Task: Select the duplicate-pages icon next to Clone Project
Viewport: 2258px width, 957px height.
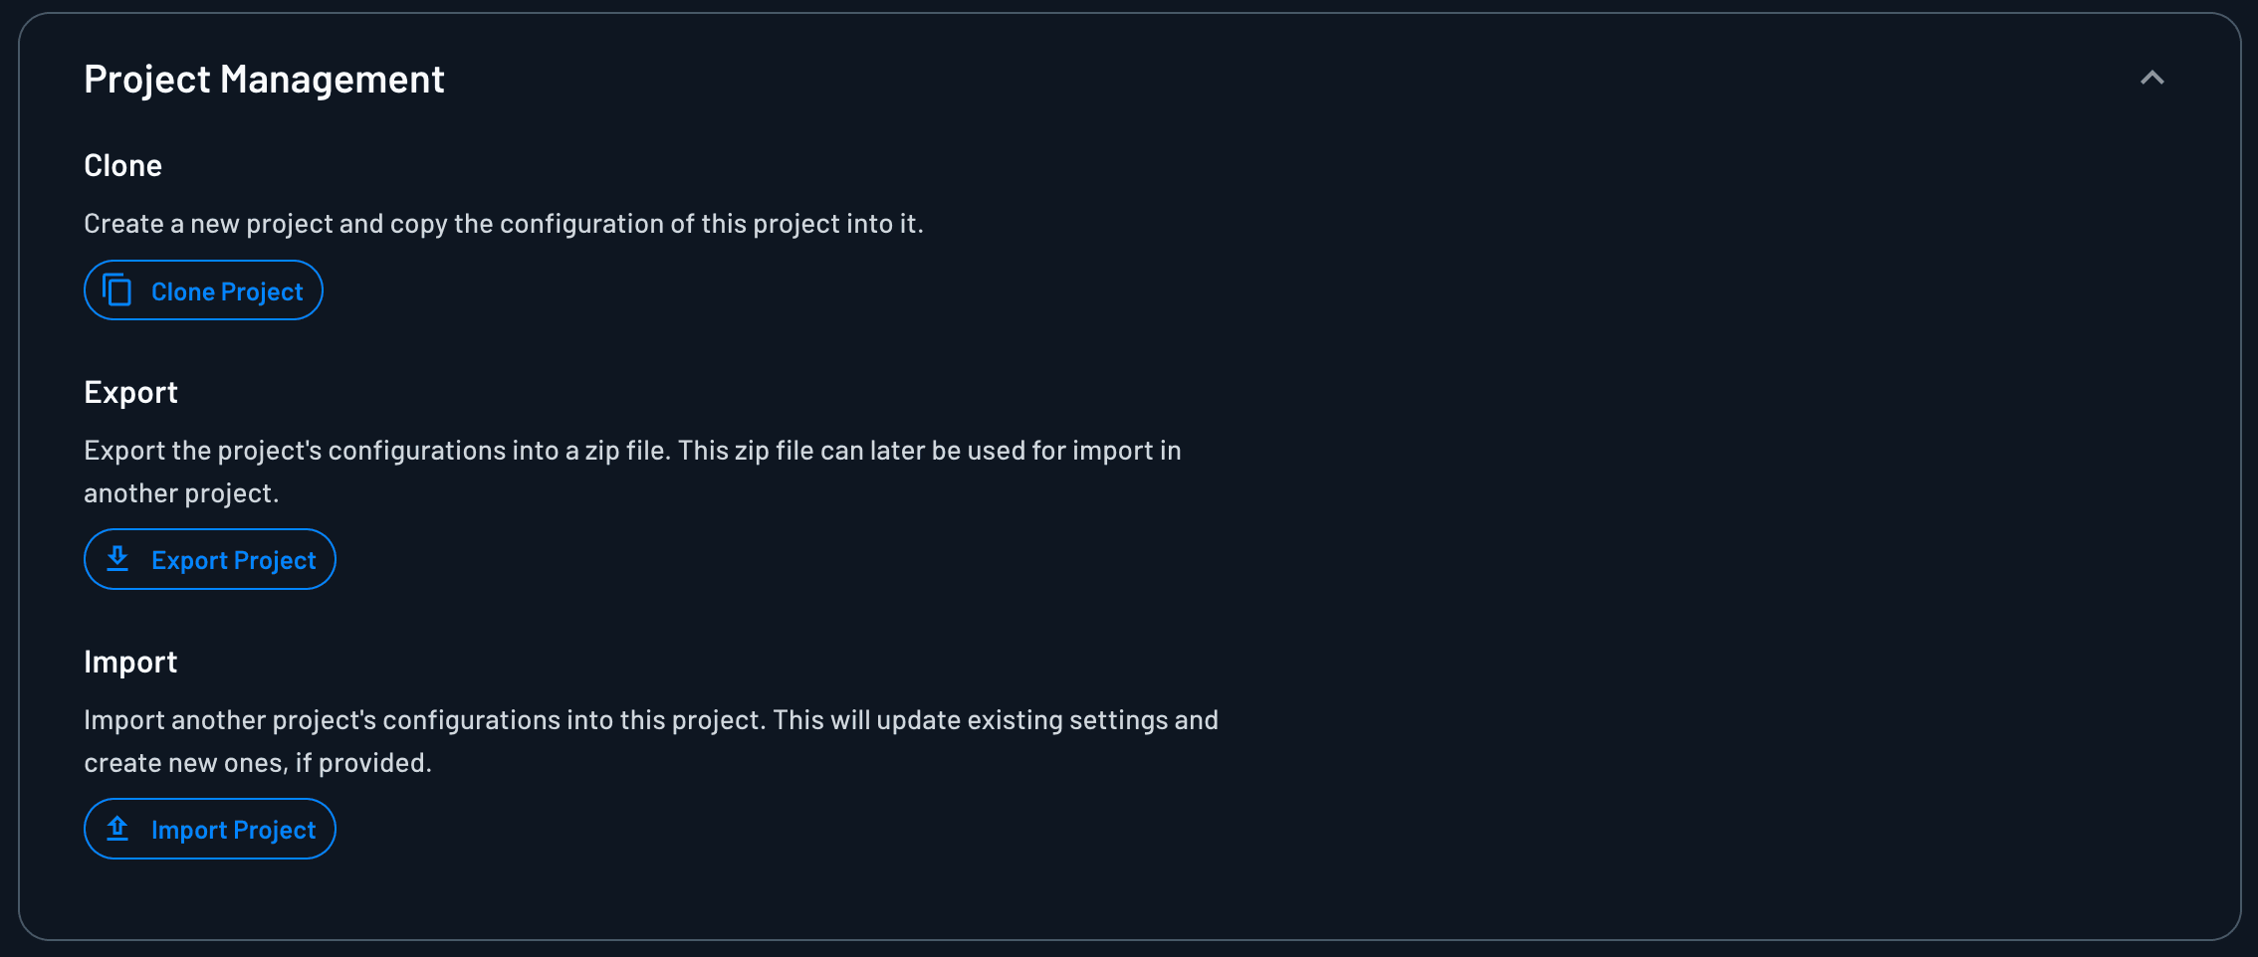Action: click(x=118, y=290)
